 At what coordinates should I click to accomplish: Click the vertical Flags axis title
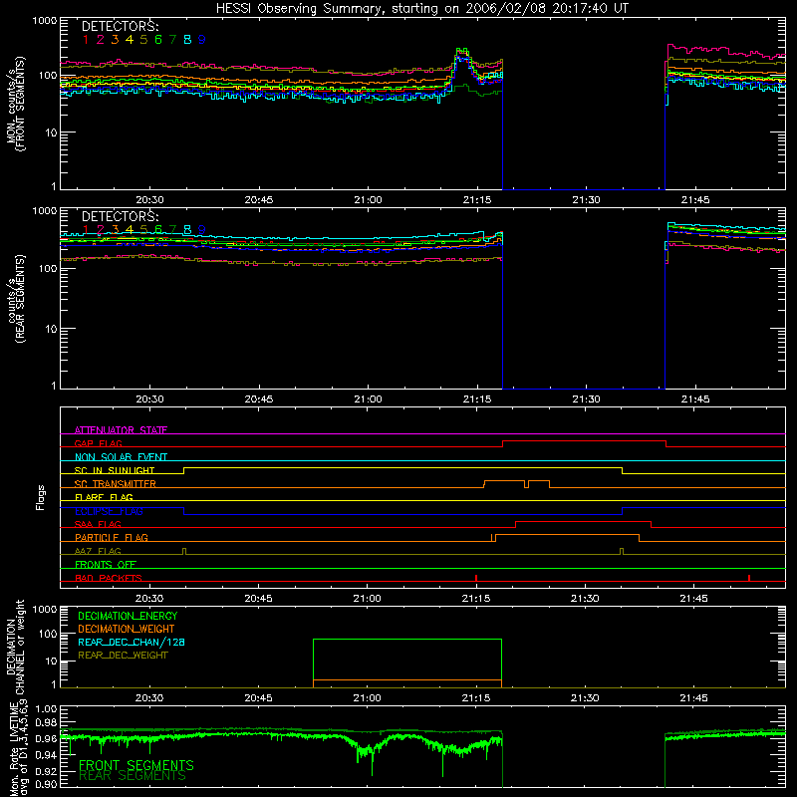[41, 497]
